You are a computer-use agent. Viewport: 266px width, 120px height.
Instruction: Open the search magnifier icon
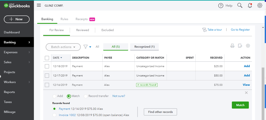(x=240, y=5)
